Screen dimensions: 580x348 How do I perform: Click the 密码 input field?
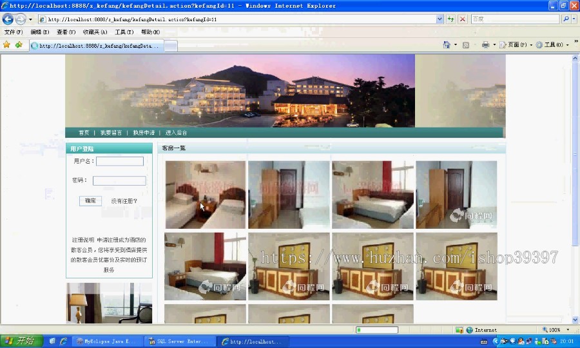click(x=119, y=180)
